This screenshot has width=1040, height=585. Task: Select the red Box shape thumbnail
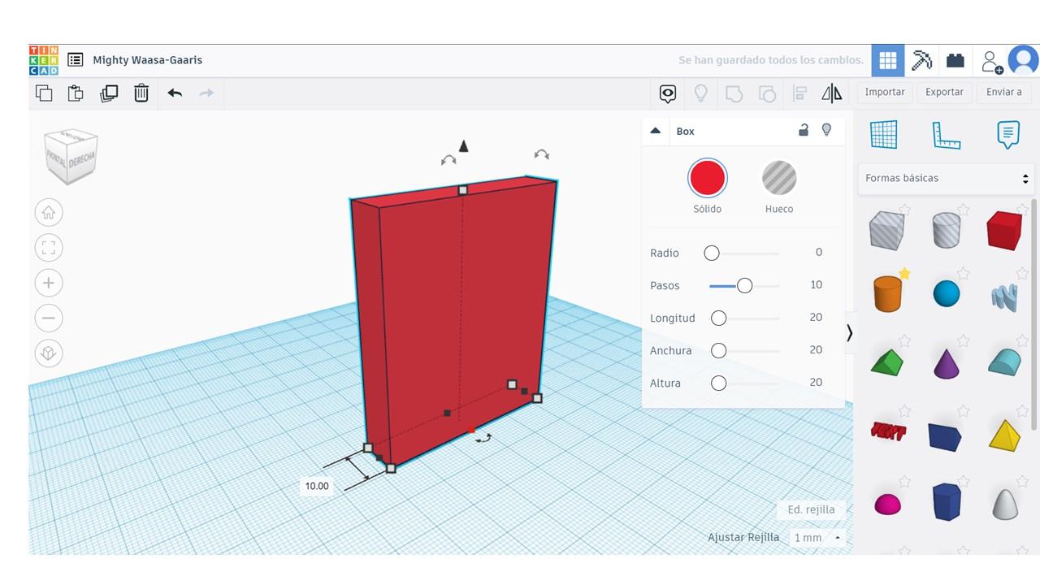(x=1004, y=230)
